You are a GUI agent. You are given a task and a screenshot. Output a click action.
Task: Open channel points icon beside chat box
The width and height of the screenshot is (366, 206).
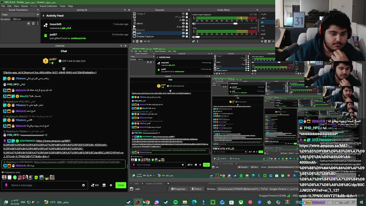95,185
